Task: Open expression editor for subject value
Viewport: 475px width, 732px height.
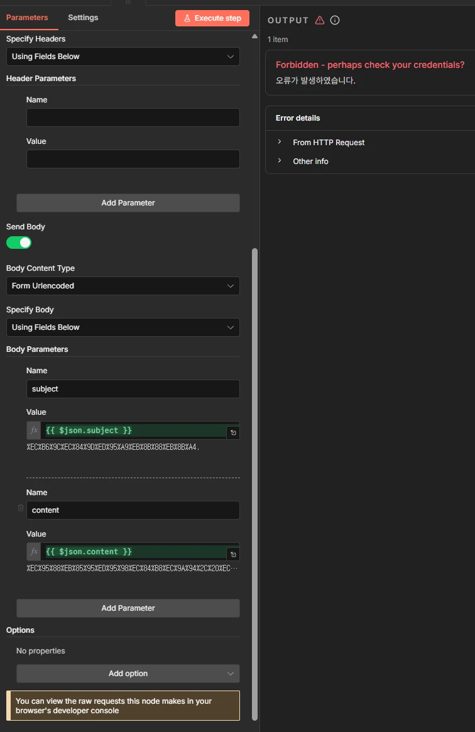Action: [233, 433]
